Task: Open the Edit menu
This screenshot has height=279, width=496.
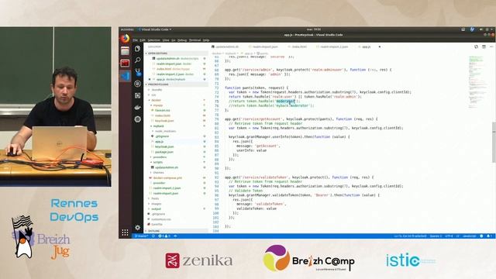Action: tap(143, 40)
